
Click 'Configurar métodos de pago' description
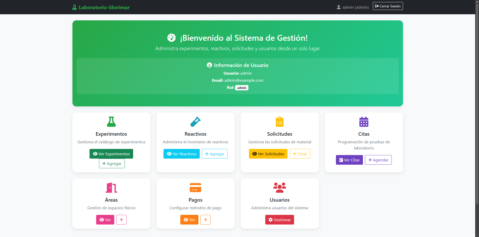[x=196, y=208]
